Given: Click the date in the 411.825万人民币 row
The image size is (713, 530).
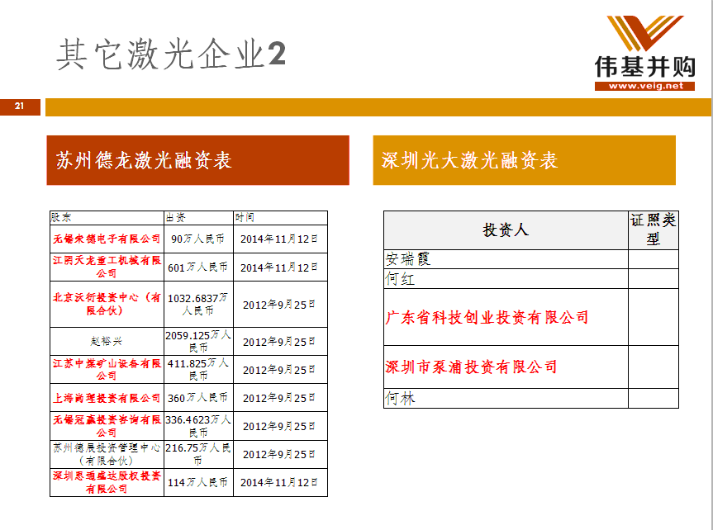Looking at the screenshot, I should (x=280, y=370).
